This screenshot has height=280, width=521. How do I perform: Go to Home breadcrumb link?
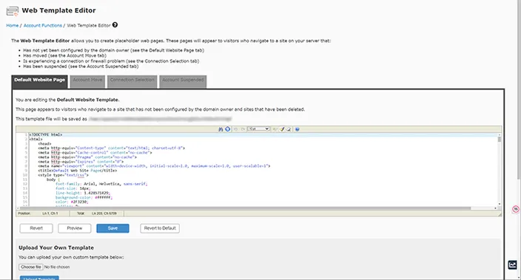click(13, 26)
